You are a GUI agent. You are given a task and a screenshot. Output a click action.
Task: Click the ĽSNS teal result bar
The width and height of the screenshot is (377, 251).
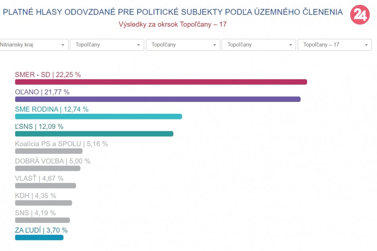[x=94, y=134]
